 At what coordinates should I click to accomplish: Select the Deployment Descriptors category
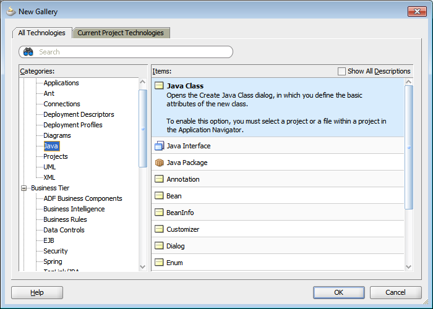[x=79, y=114]
